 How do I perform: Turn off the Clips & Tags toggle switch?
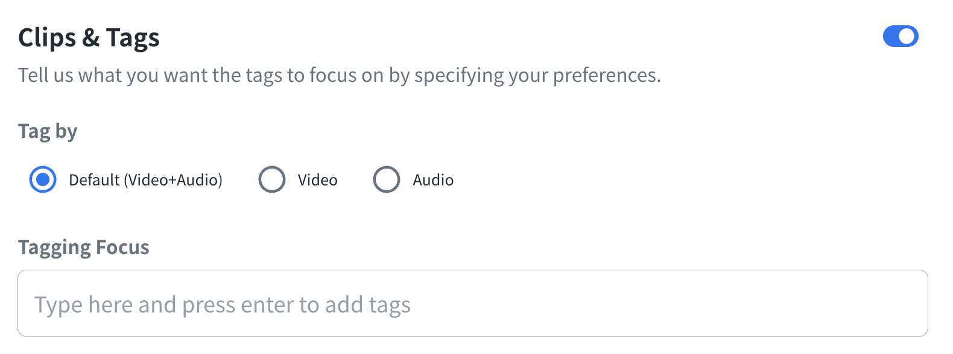(900, 37)
